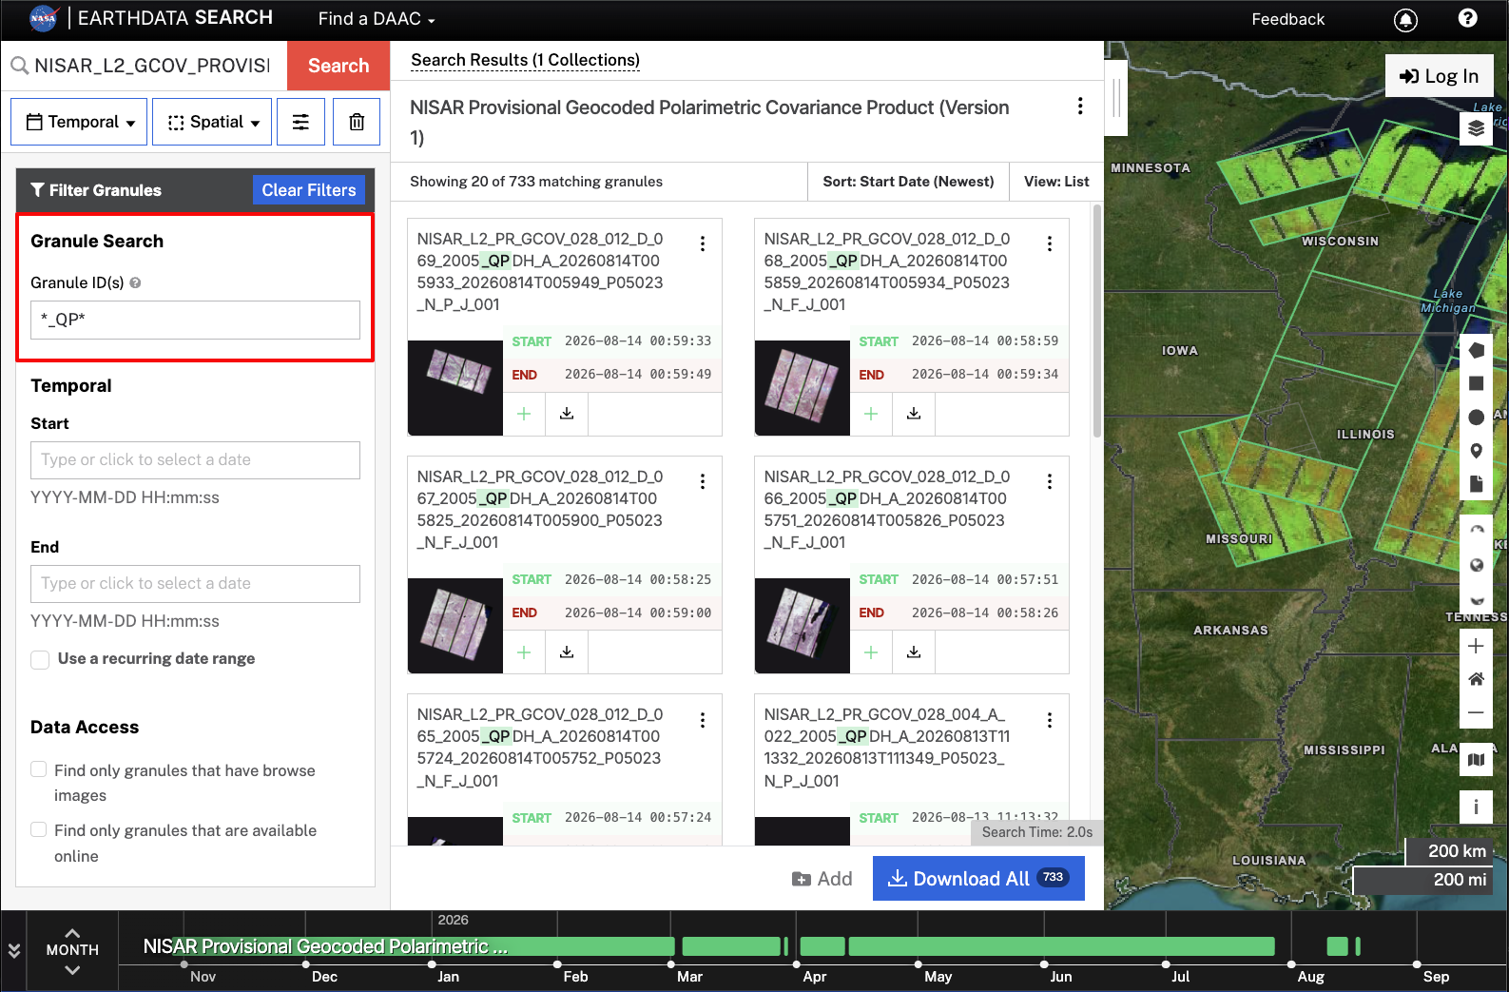Open thumbnail of granule 005949_P05023
Image resolution: width=1509 pixels, height=992 pixels.
(455, 388)
